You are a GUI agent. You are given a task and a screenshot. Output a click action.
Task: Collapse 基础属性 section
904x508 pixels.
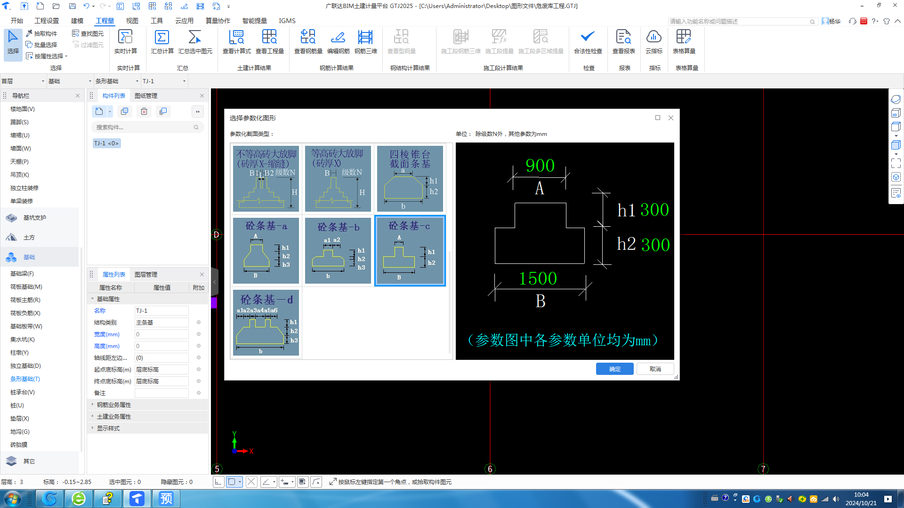tap(93, 299)
